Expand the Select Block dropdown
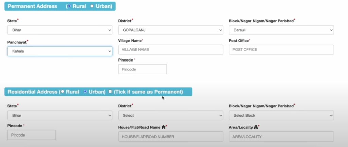Viewport: 348px width, 147px height. point(281,115)
